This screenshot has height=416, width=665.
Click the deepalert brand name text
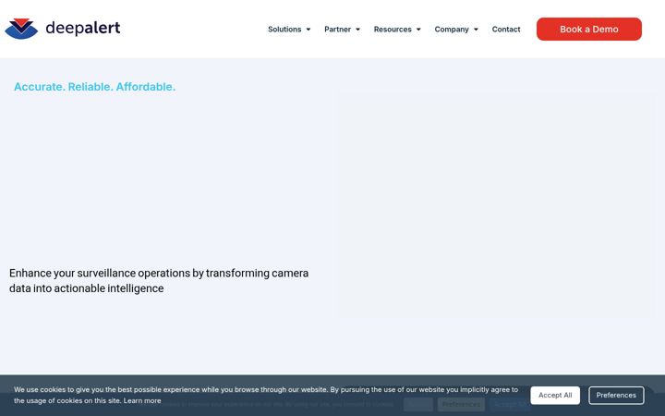(83, 28)
